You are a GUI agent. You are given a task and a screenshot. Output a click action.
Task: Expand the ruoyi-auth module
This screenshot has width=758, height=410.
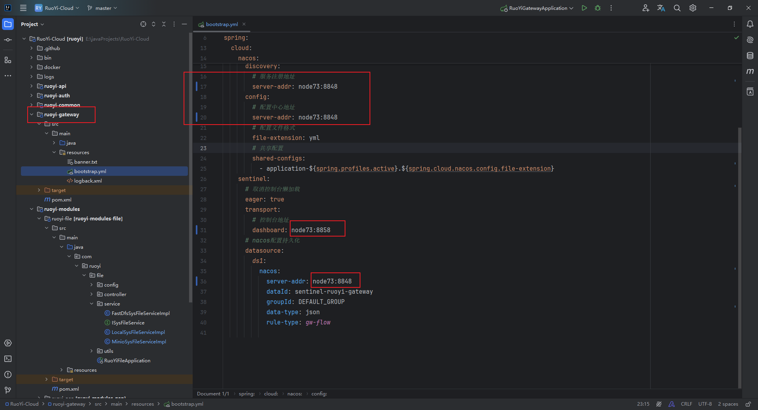click(x=32, y=95)
